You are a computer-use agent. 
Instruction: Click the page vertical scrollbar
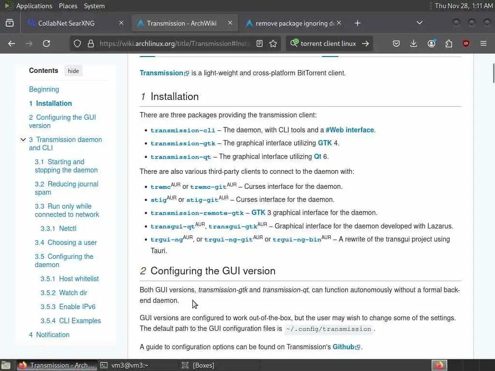point(494,73)
